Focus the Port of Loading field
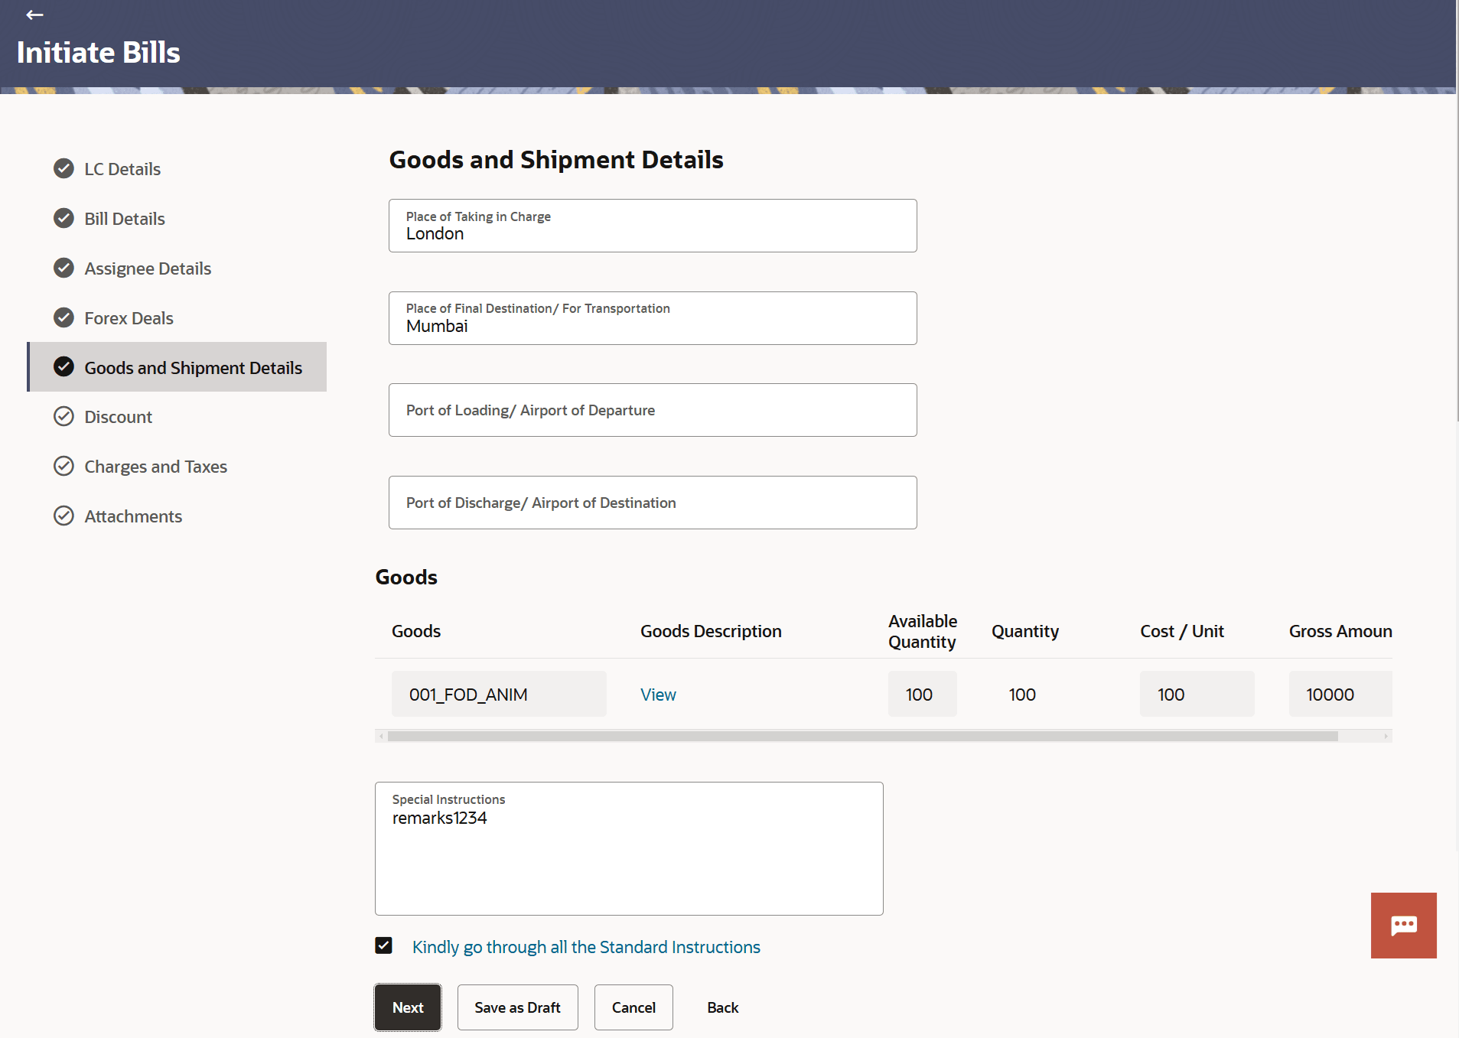 [653, 410]
